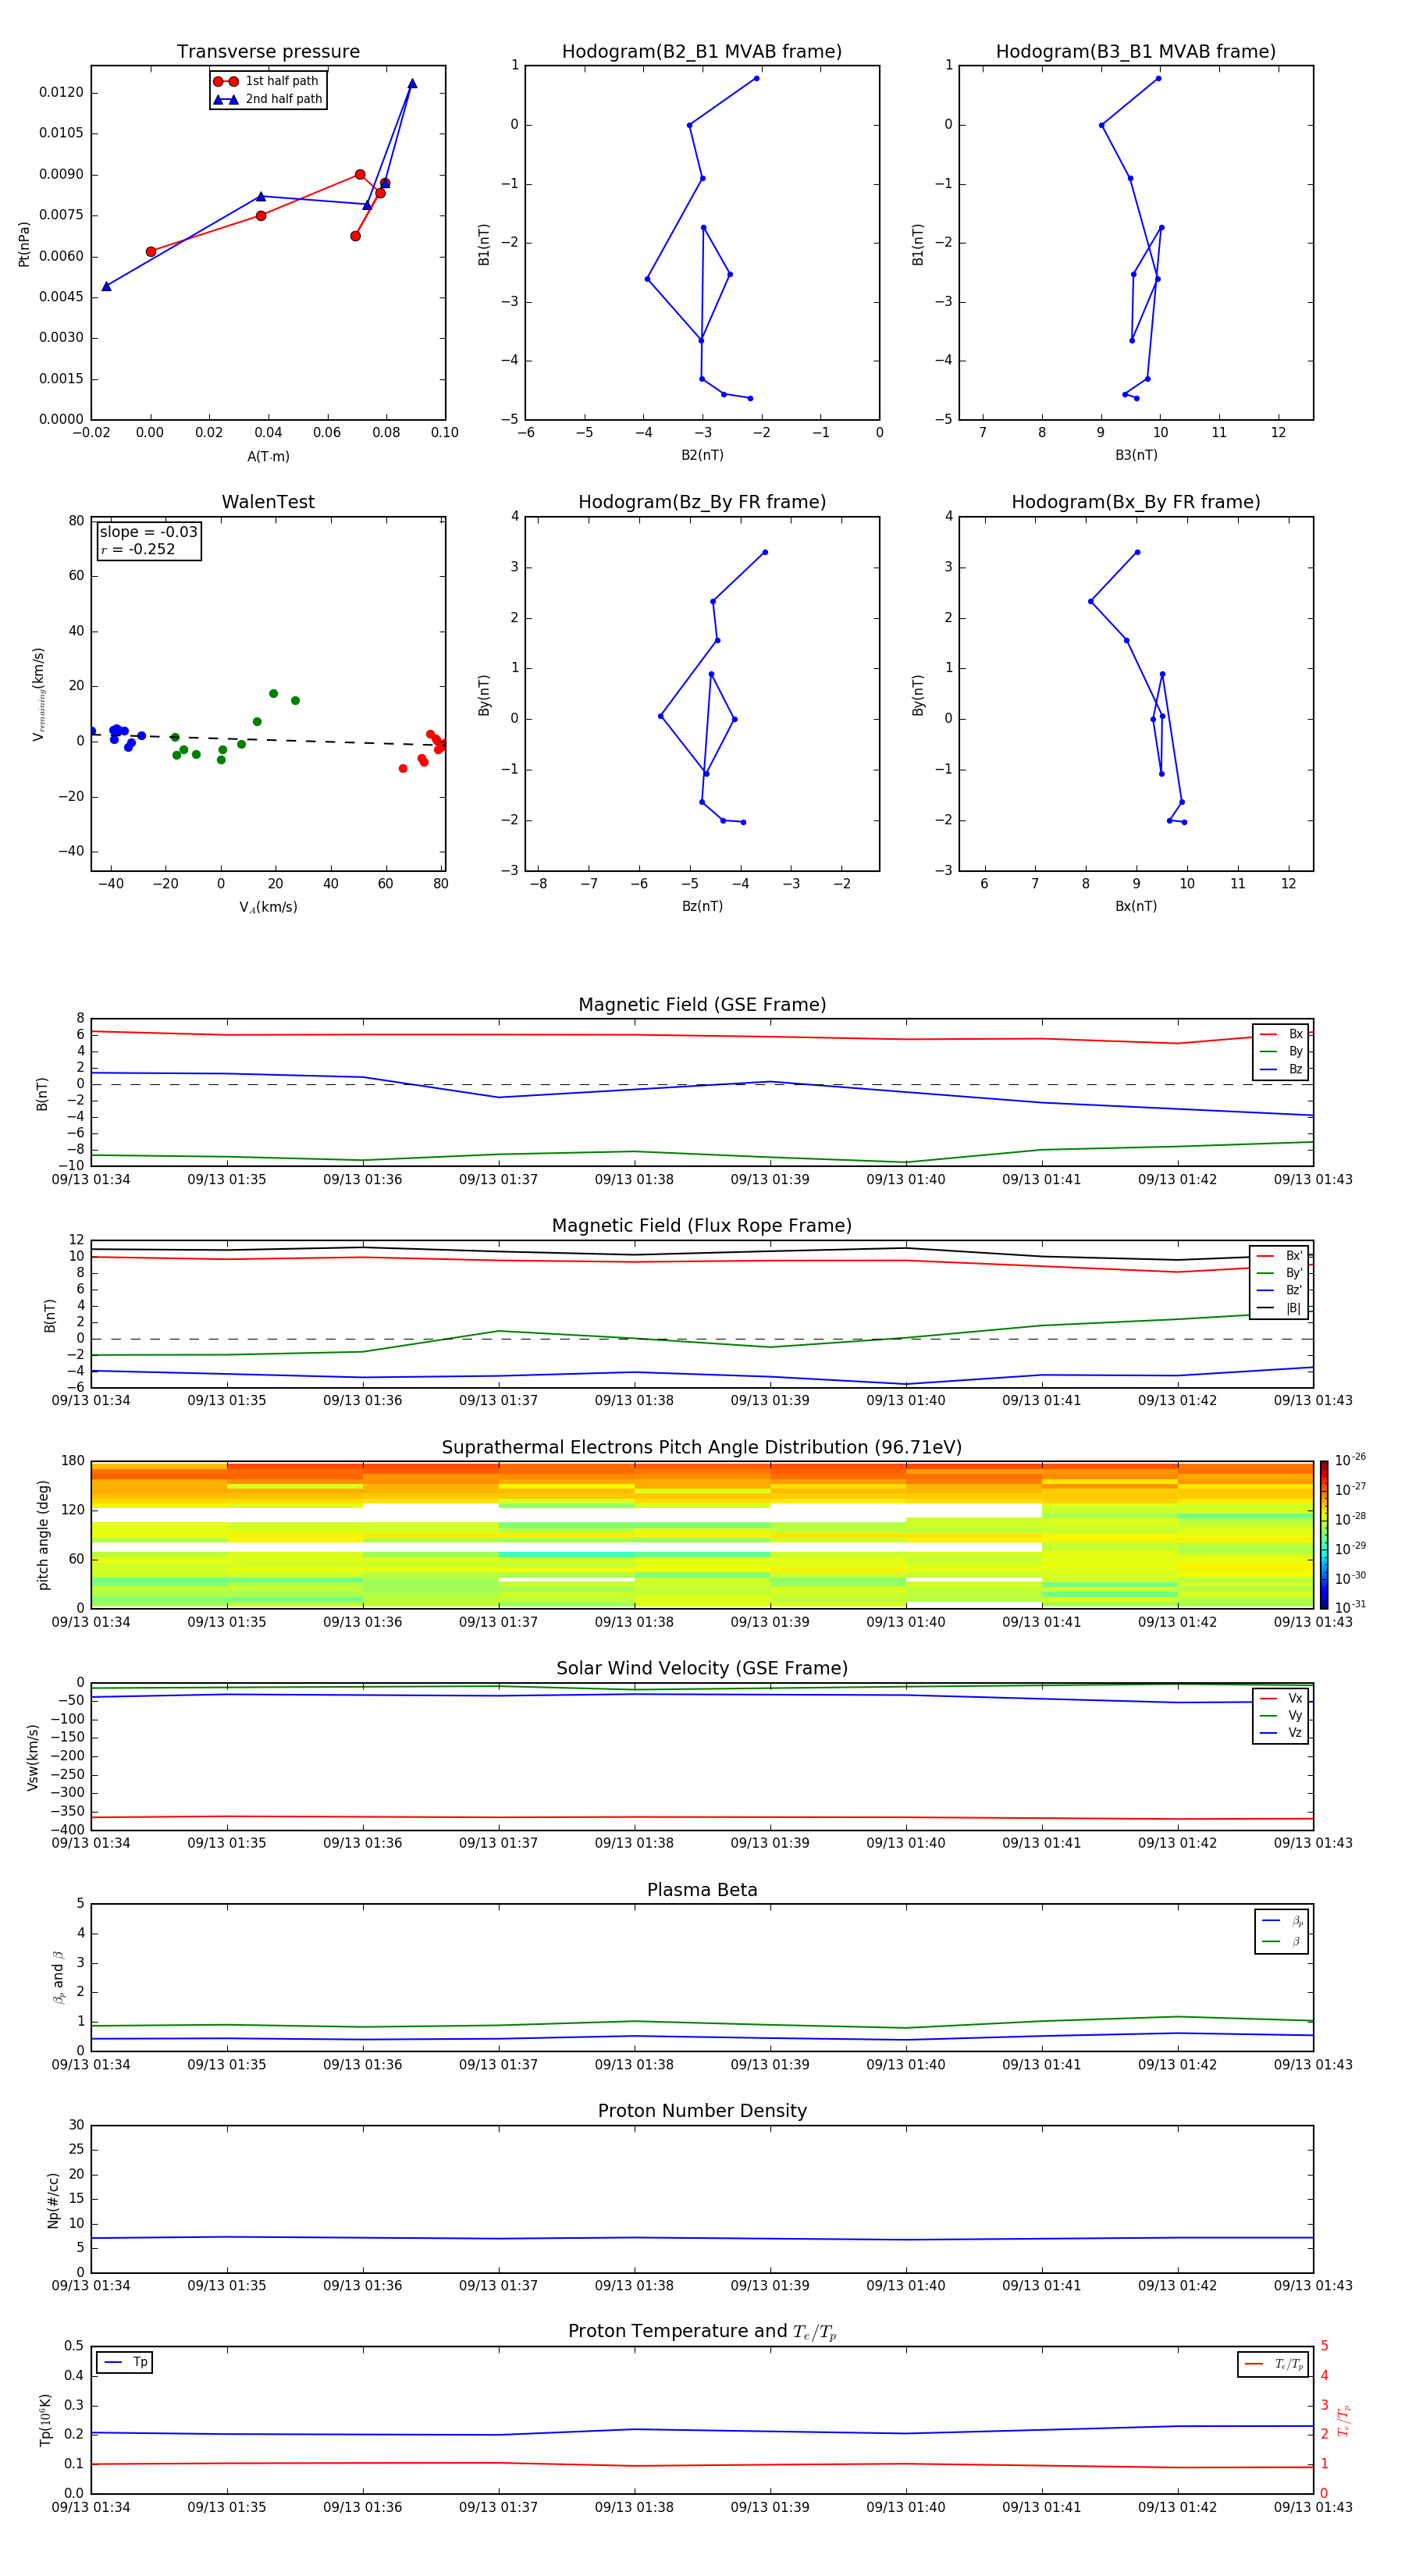Screen dimensions: 1405x2576
Task: Click 'Hodogram(B2_B1 MVAB frame)' title
Action: pos(702,52)
